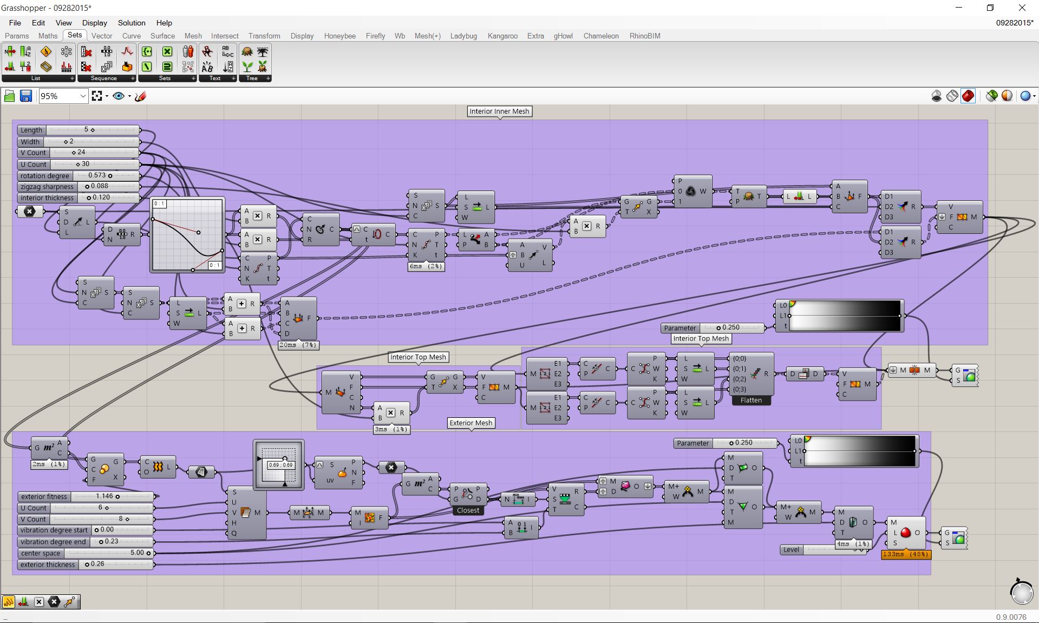
Task: Enable shaded preview mode (red cylinder)
Action: 968,96
